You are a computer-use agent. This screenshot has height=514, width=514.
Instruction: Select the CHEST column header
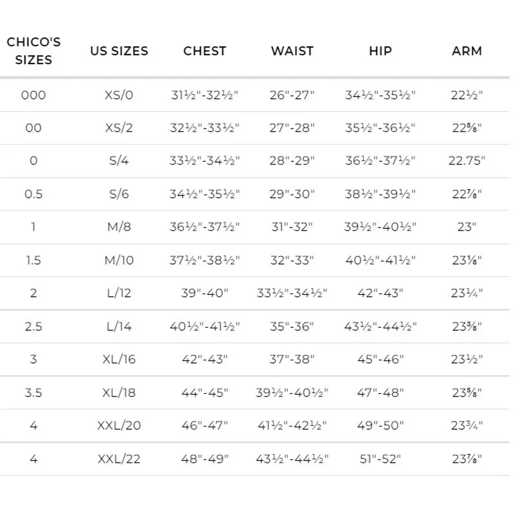(x=205, y=51)
